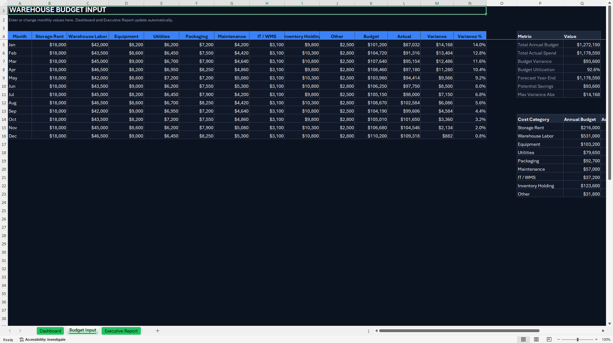This screenshot has height=343, width=613.
Task: Click the zoom in plus icon
Action: click(x=596, y=339)
